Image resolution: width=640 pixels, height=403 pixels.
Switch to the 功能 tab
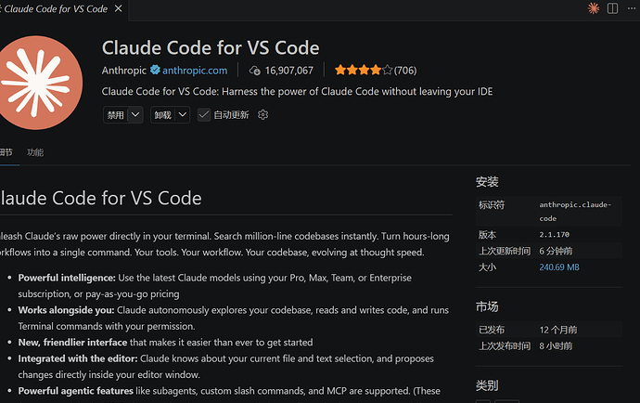click(x=35, y=152)
